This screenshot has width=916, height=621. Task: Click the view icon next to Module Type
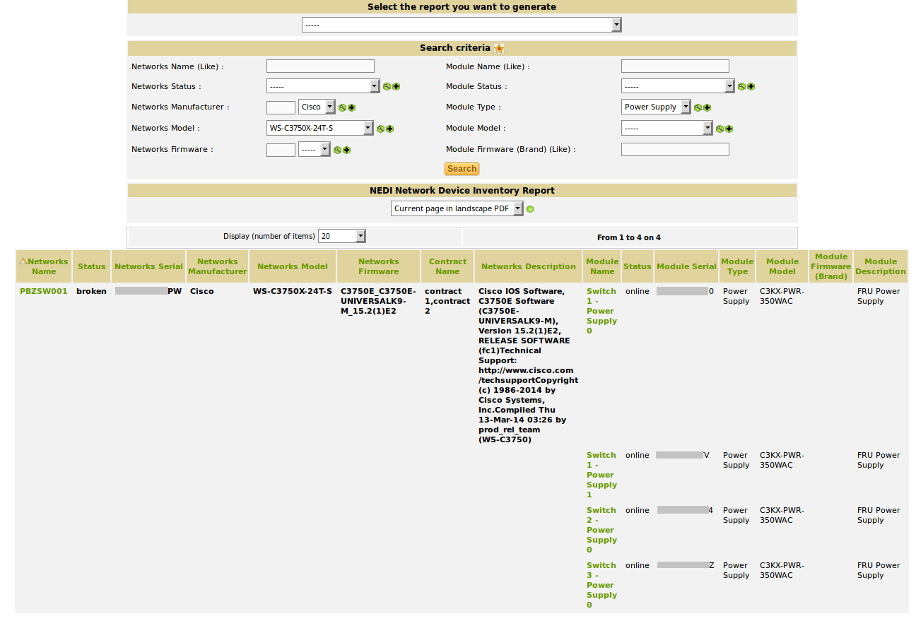click(x=698, y=108)
